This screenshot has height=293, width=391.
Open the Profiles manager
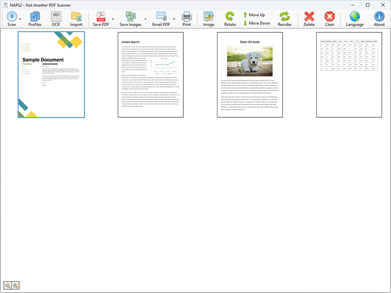click(x=35, y=19)
